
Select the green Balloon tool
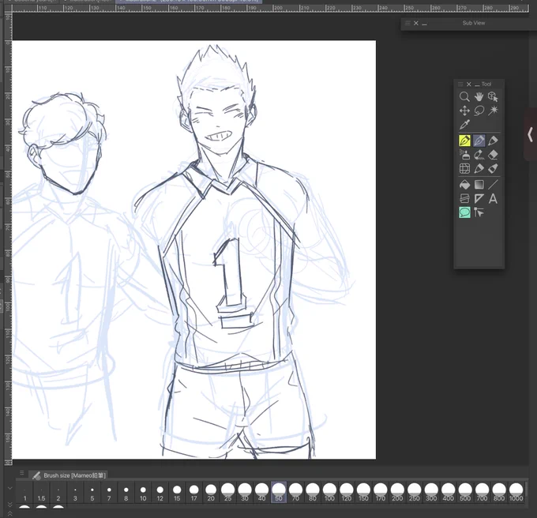pyautogui.click(x=464, y=212)
